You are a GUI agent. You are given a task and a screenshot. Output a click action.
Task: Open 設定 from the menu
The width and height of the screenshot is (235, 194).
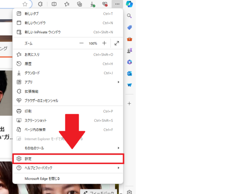pos(68,159)
